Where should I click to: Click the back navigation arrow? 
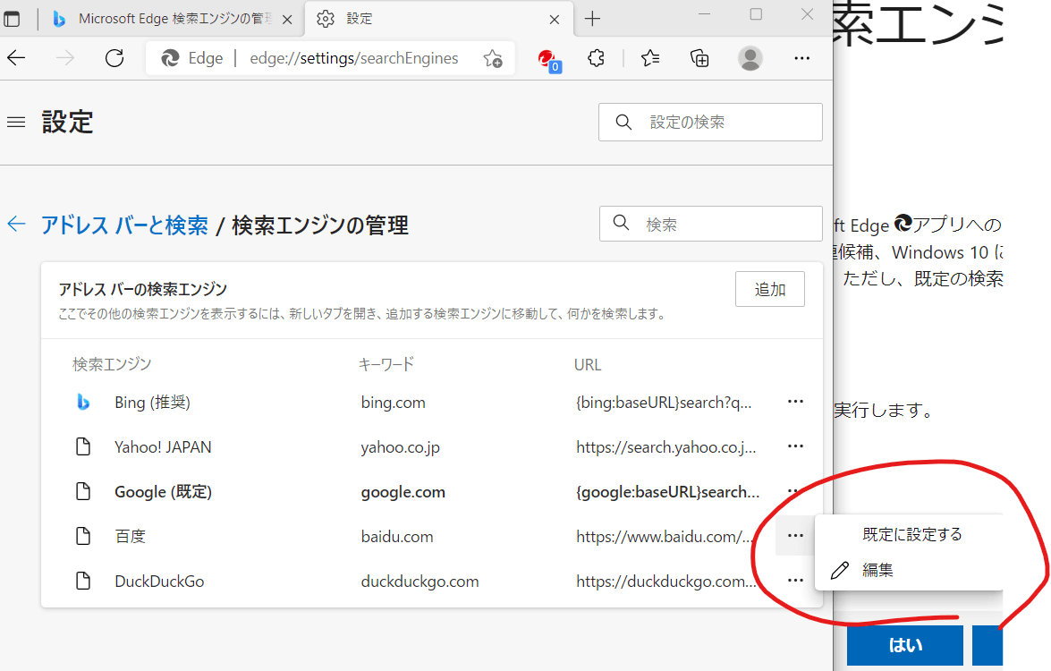click(x=17, y=57)
